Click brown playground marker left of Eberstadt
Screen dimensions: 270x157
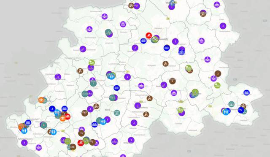[x=165, y=64]
